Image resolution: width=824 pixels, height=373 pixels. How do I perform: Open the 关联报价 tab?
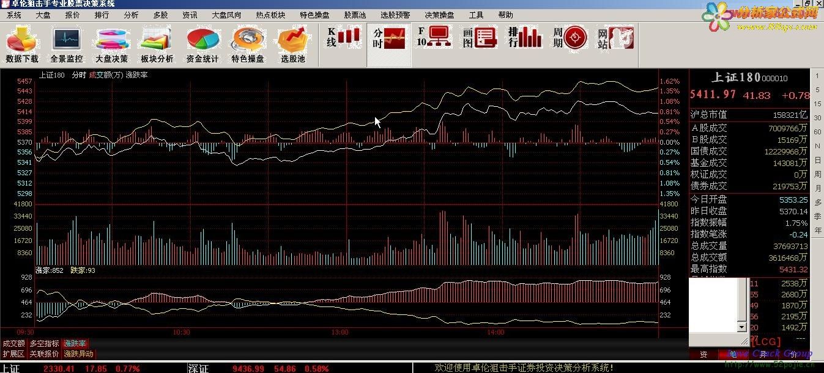pyautogui.click(x=45, y=353)
